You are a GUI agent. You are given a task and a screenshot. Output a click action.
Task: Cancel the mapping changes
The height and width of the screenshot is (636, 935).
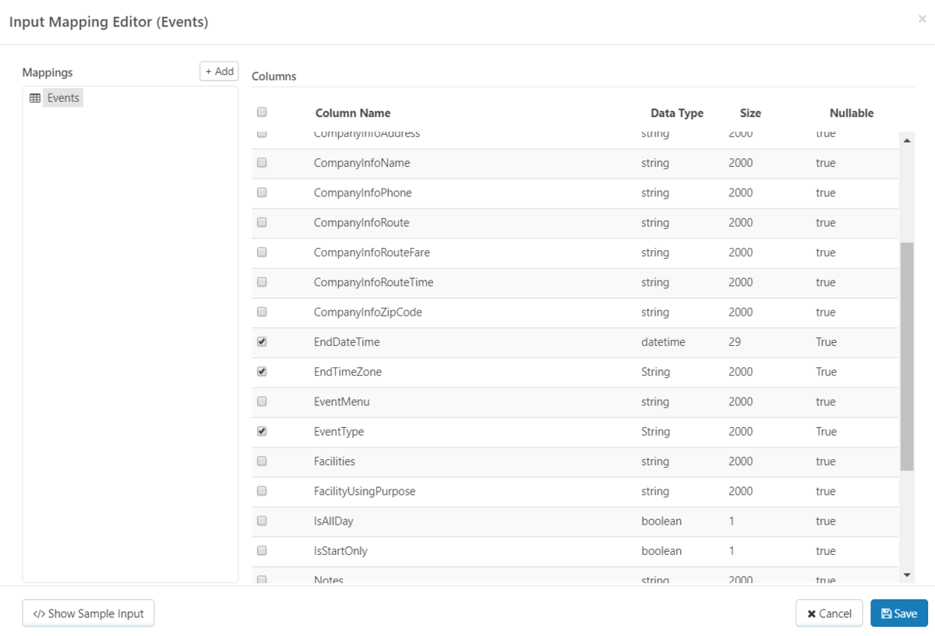829,613
